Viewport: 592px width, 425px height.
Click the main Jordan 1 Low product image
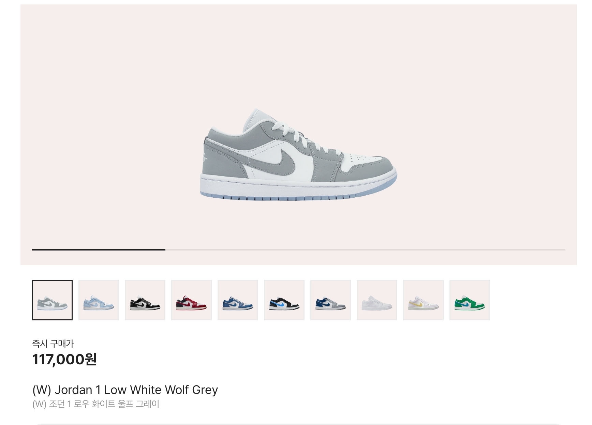coord(298,155)
